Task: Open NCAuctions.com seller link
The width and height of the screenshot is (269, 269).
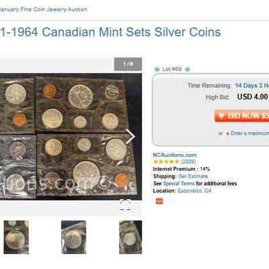Action: click(175, 155)
